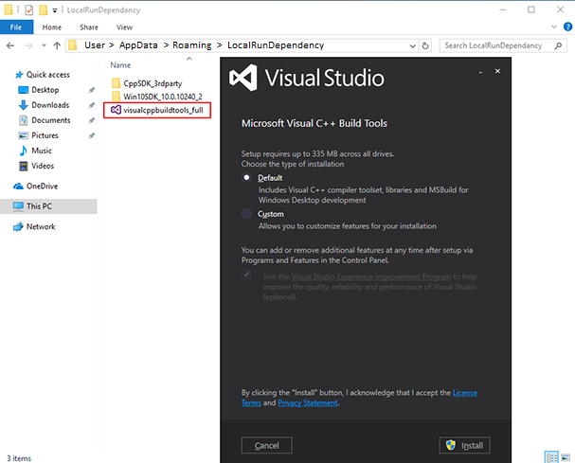Viewport: 575px width, 463px height.
Task: Switch to the View ribbon tab
Action: (124, 27)
